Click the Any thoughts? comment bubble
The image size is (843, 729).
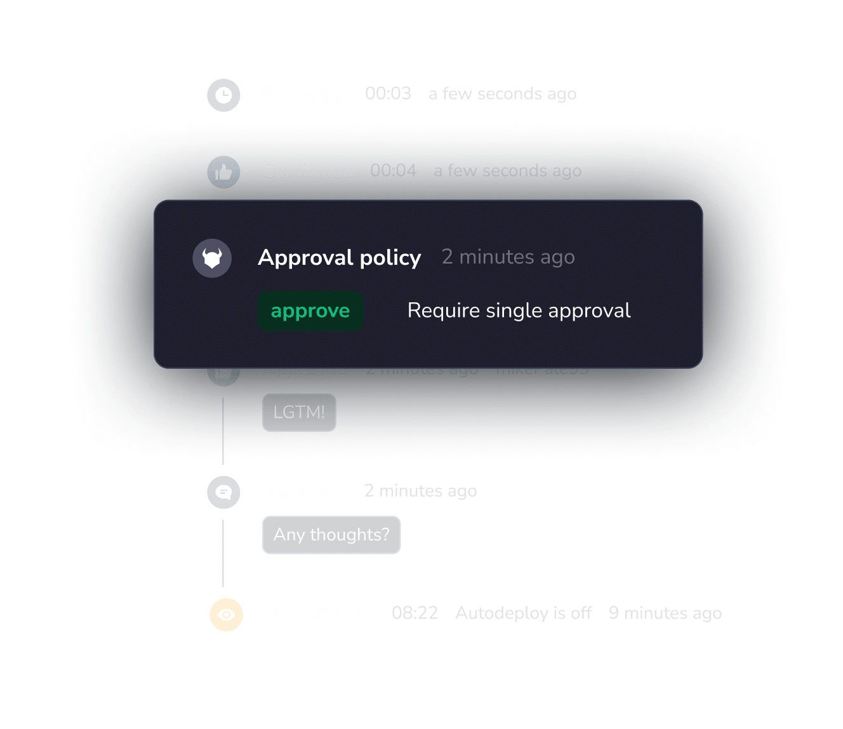(331, 535)
